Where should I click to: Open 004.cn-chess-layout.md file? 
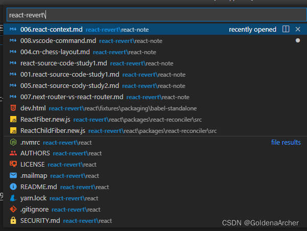55,52
